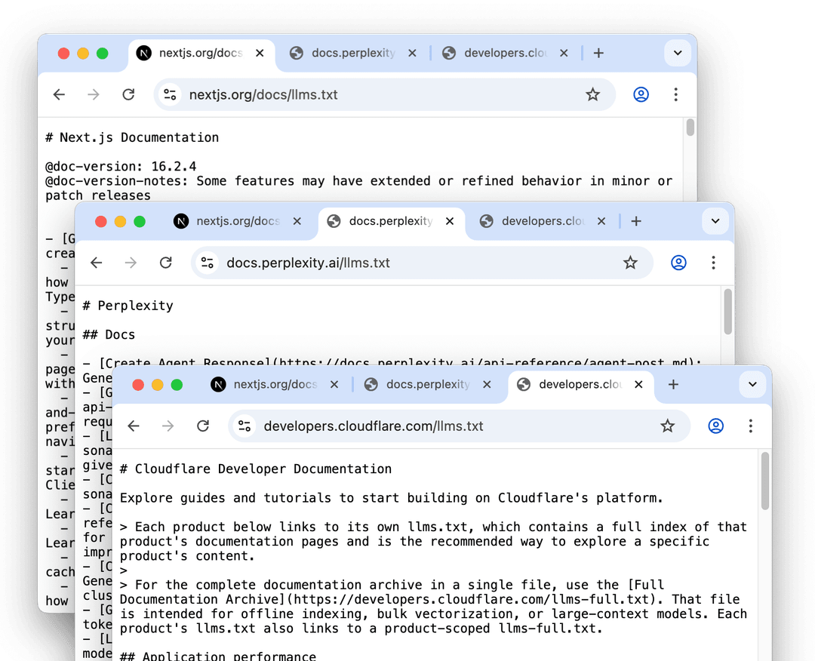815x661 pixels.
Task: Open Chrome menu in cloudflare window
Action: tap(751, 426)
